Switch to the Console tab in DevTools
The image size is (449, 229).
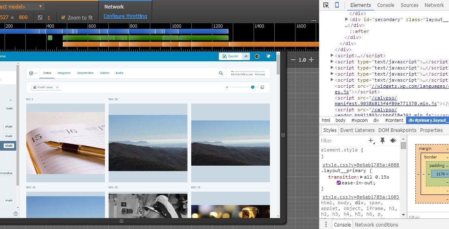point(385,5)
